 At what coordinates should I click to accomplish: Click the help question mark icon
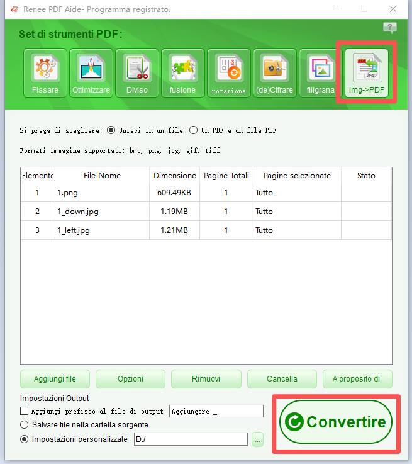coord(390,28)
